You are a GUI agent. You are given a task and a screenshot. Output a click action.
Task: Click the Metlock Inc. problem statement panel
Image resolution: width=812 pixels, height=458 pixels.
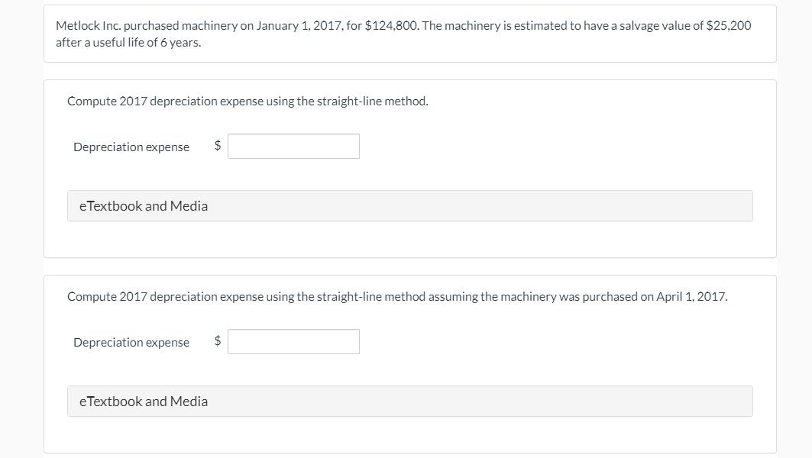click(410, 34)
